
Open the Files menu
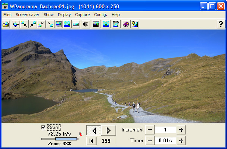click(x=7, y=15)
